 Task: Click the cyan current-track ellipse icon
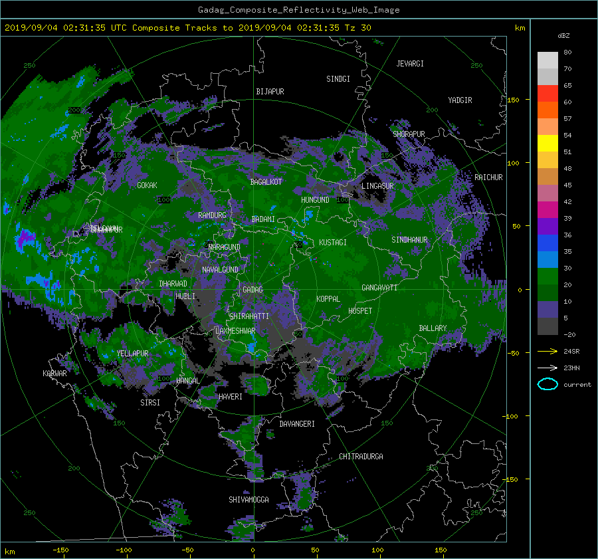click(x=548, y=384)
